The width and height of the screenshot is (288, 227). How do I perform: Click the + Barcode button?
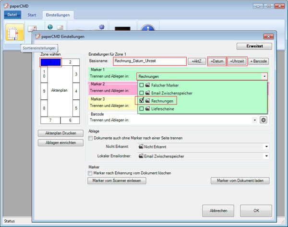[258, 61]
